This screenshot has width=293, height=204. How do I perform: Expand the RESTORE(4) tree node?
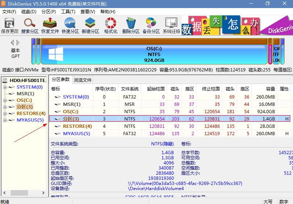tap(5, 114)
